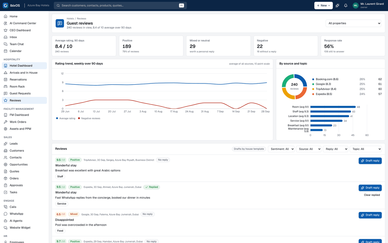Click the Orders icon in sidebar
Screen dimensions: 388x243
click(x=6, y=178)
